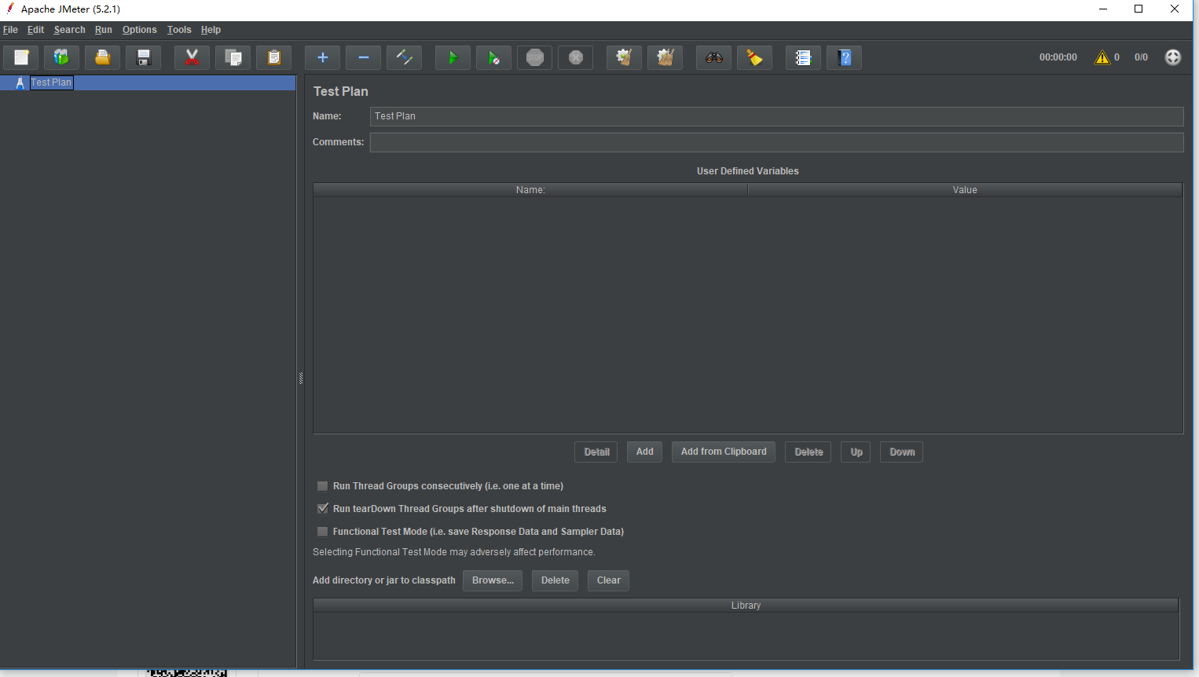Image resolution: width=1199 pixels, height=677 pixels.
Task: Click the panel split divider handle
Action: (x=300, y=379)
